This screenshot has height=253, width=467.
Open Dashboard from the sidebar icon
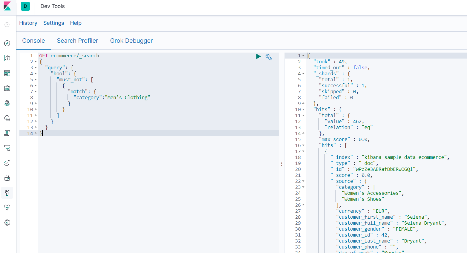pyautogui.click(x=7, y=73)
